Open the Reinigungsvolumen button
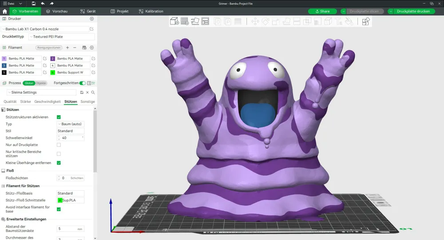 (49, 47)
